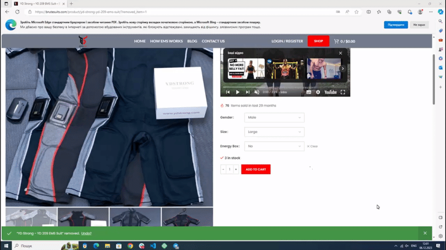Show next suggested videos arrow
The width and height of the screenshot is (446, 250).
pyautogui.click(x=343, y=69)
